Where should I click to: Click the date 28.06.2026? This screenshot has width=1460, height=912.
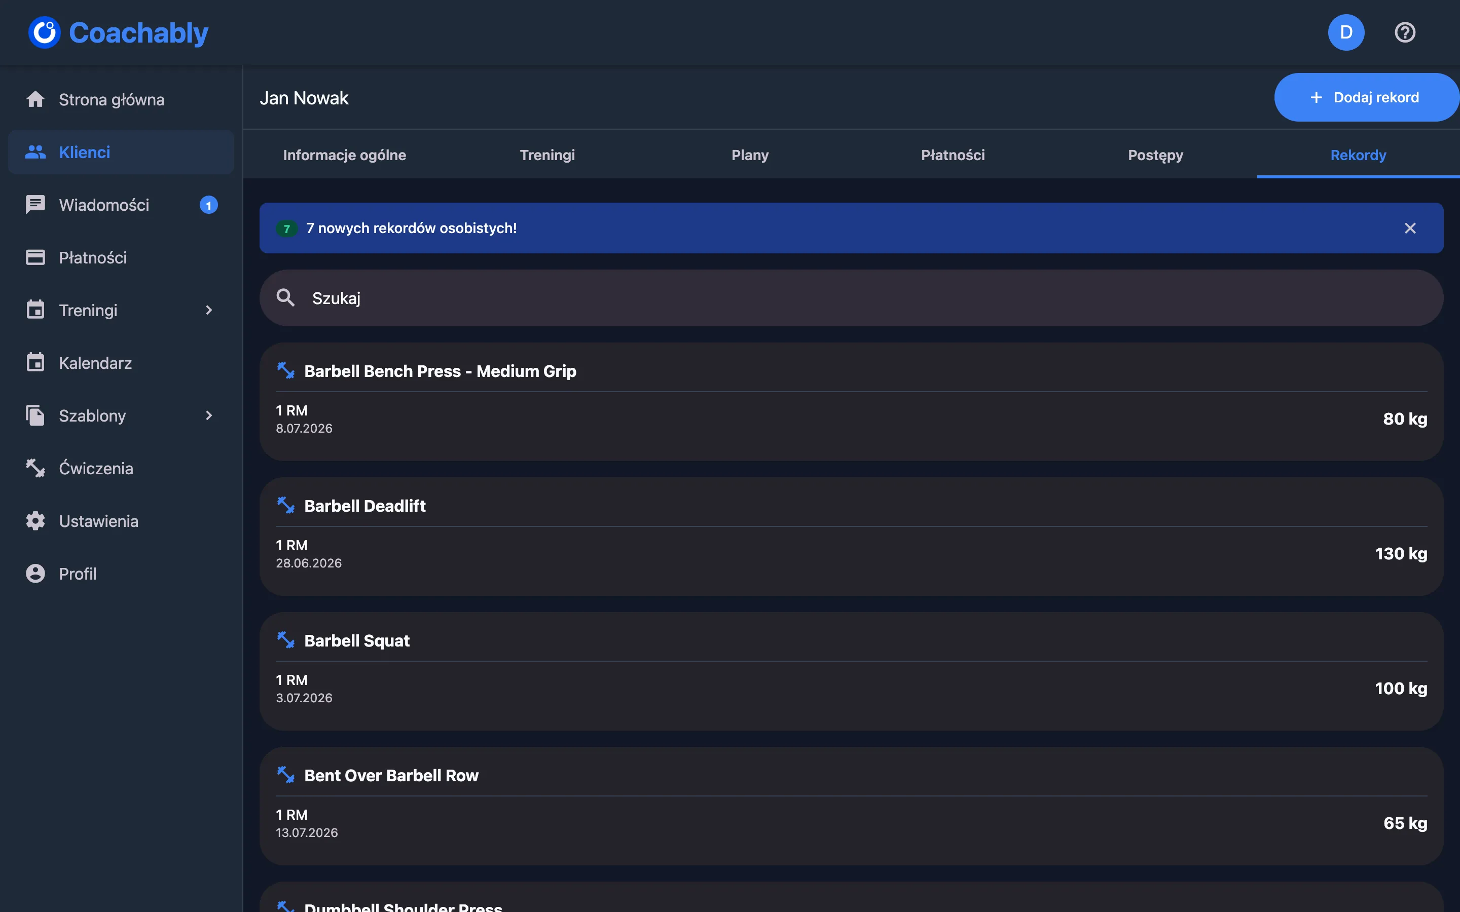[309, 563]
